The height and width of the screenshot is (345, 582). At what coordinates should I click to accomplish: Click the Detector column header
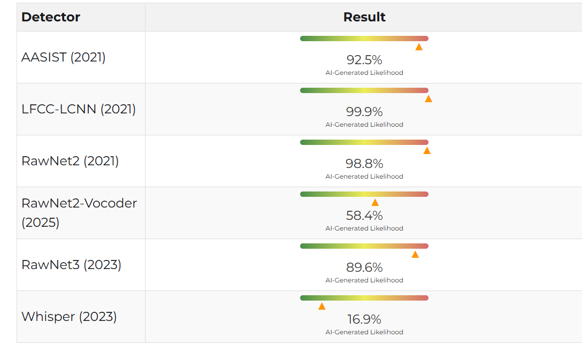coord(51,17)
